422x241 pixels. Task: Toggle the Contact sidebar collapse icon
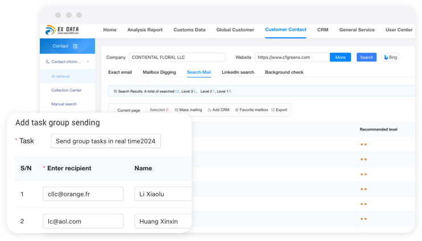pos(76,46)
